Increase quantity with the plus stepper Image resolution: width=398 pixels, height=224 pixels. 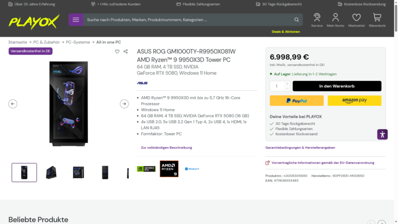click(287, 84)
